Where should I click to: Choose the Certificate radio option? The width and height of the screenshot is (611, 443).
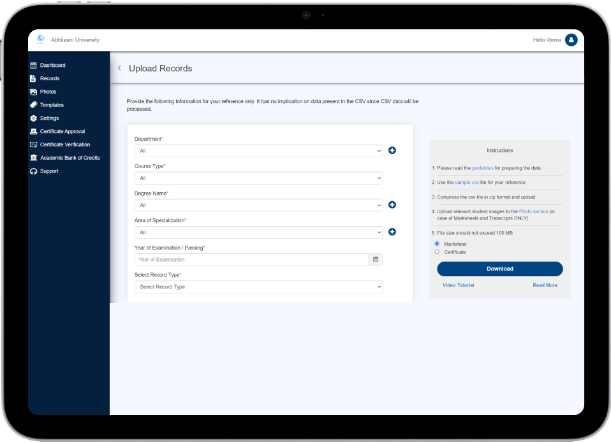(436, 251)
